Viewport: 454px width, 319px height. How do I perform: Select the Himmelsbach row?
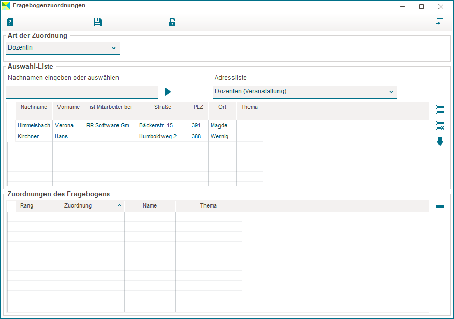pyautogui.click(x=34, y=125)
